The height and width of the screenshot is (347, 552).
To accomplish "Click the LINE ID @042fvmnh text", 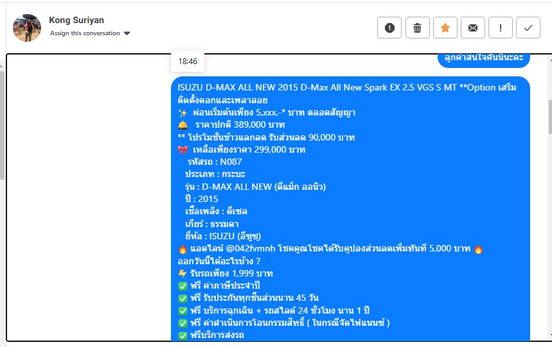I will pyautogui.click(x=251, y=248).
